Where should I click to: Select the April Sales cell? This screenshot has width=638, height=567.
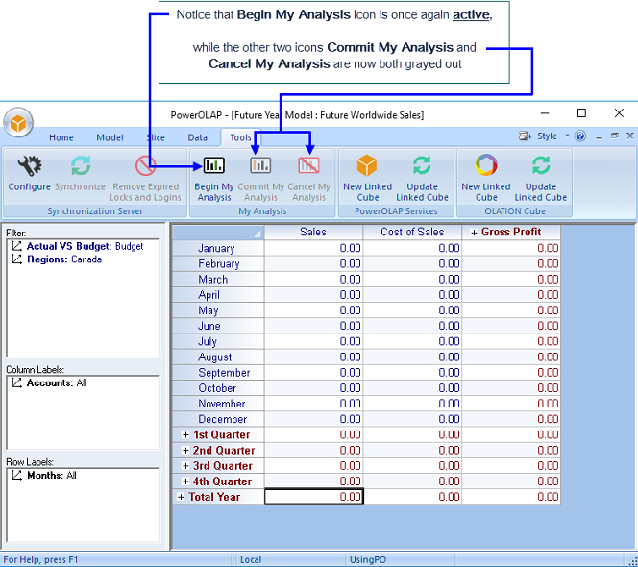coord(313,295)
